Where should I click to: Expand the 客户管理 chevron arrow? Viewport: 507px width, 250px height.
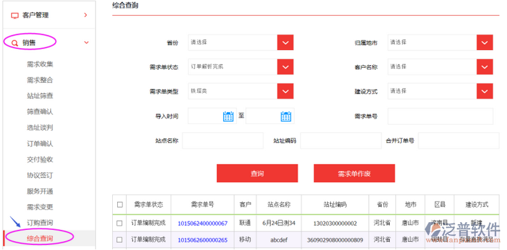pos(86,15)
